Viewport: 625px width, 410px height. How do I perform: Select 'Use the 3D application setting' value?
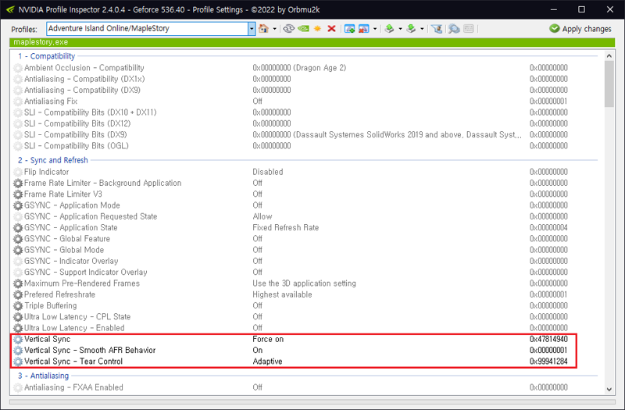(x=304, y=283)
